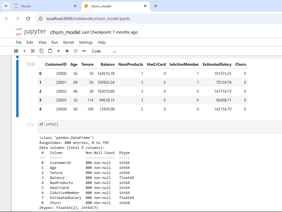The height and width of the screenshot is (212, 282).
Task: Click the IsActiveMember column header
Action: (x=184, y=64)
